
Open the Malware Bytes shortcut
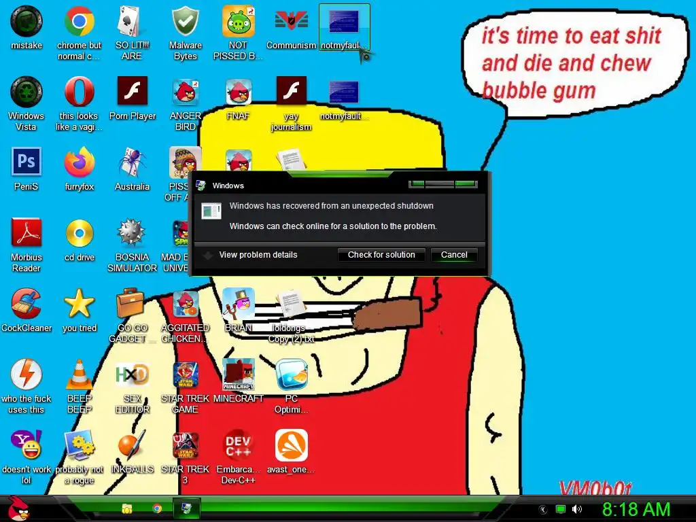pos(185,33)
